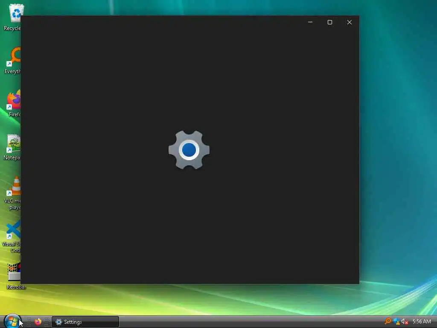Image resolution: width=437 pixels, height=328 pixels.
Task: Launch Firefox from the quick launch bar
Action: [38, 322]
